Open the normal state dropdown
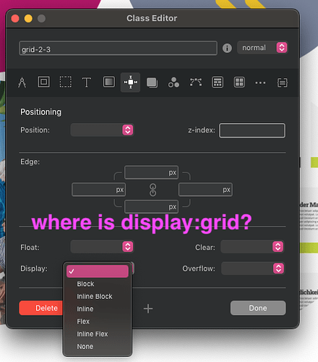 pos(262,48)
